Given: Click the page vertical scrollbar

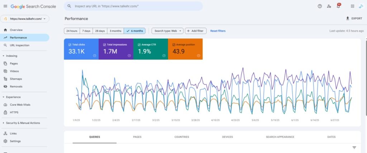Looking at the screenshot, I should click(x=366, y=77).
